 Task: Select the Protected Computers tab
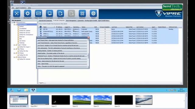(59, 20)
